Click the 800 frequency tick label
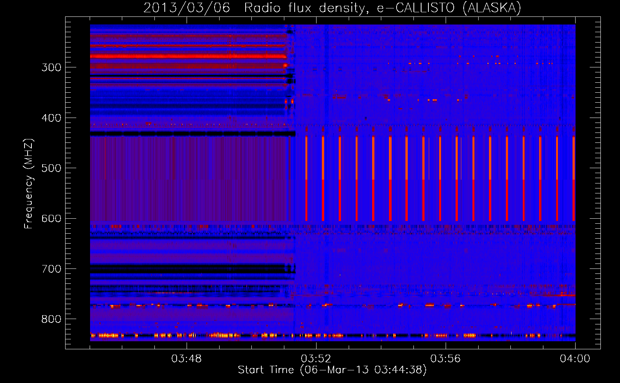This screenshot has width=620, height=383. click(x=51, y=319)
